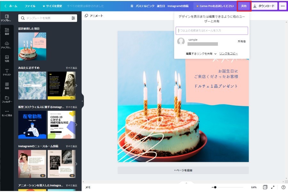Click the name or email input field
Viewport: 288px width, 192px height.
tap(212, 31)
